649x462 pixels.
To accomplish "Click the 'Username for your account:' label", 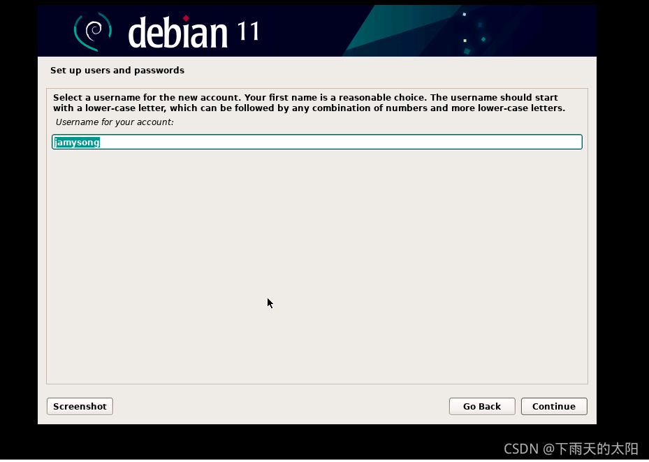I will (115, 122).
